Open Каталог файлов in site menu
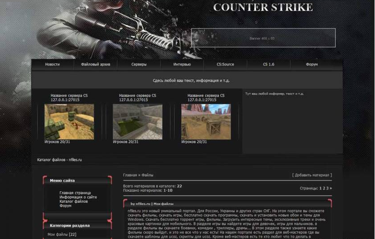The width and height of the screenshot is (375, 239). pos(73,201)
